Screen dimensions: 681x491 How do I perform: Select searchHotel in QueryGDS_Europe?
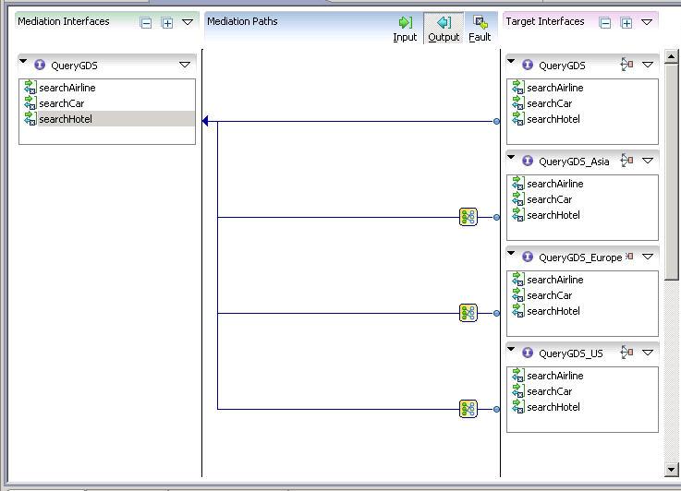coord(553,310)
